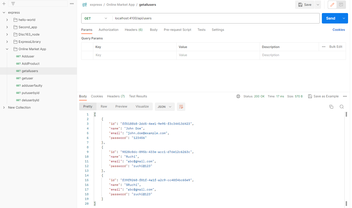Screen dimensions: 352x208
Task: Click the globe icon near Status 200
Action: tap(238, 96)
